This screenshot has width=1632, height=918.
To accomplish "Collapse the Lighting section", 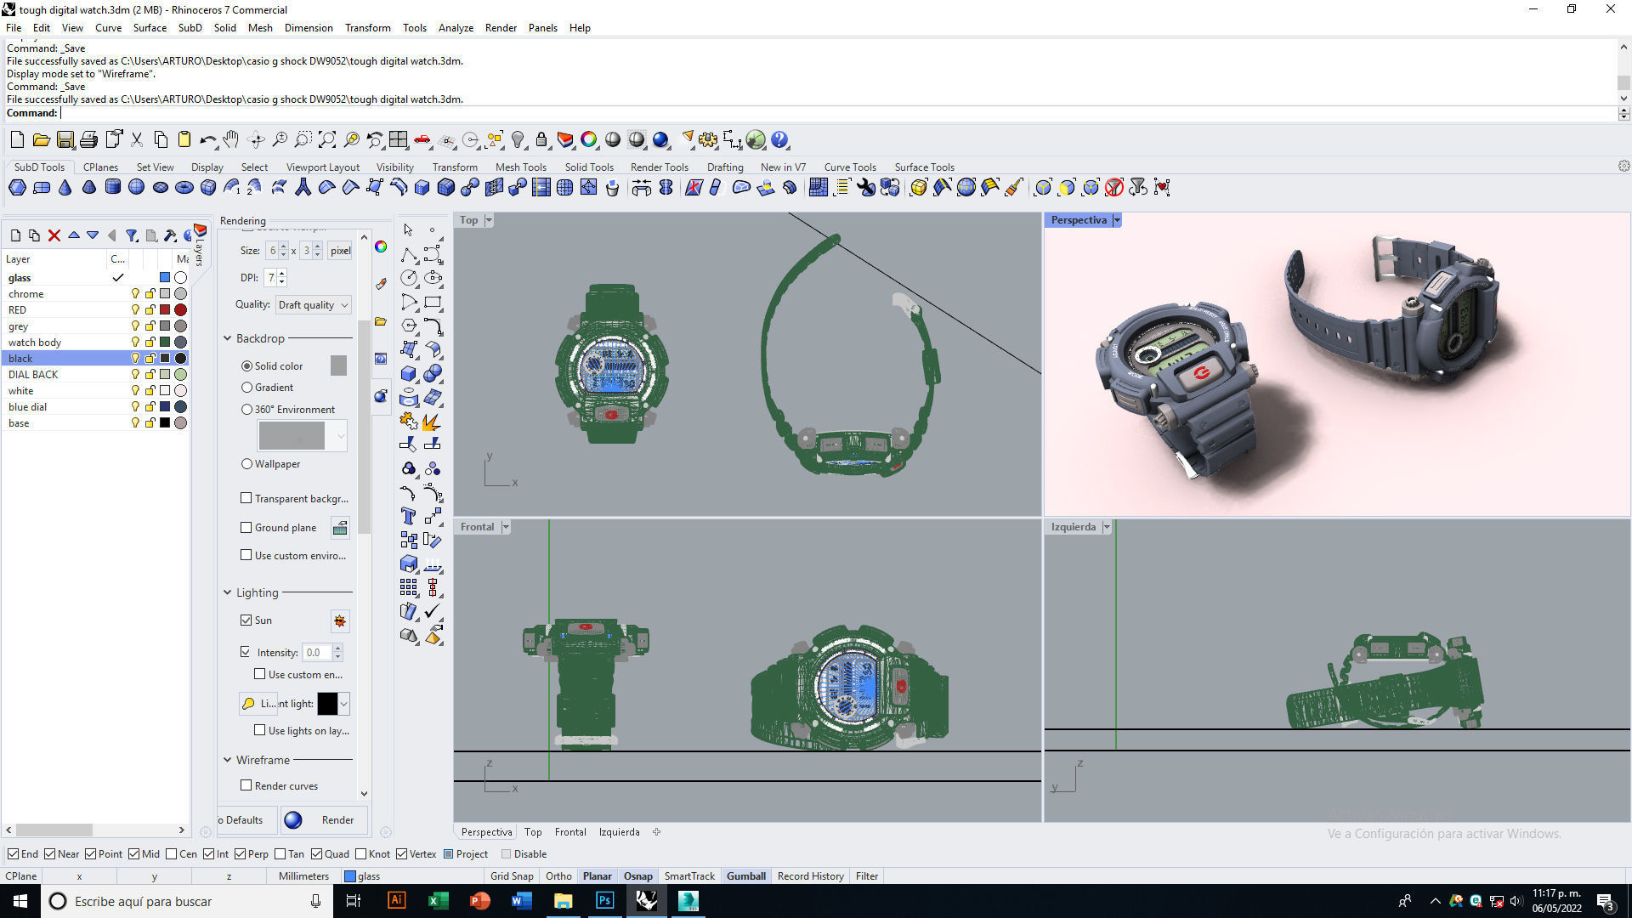I will point(228,592).
